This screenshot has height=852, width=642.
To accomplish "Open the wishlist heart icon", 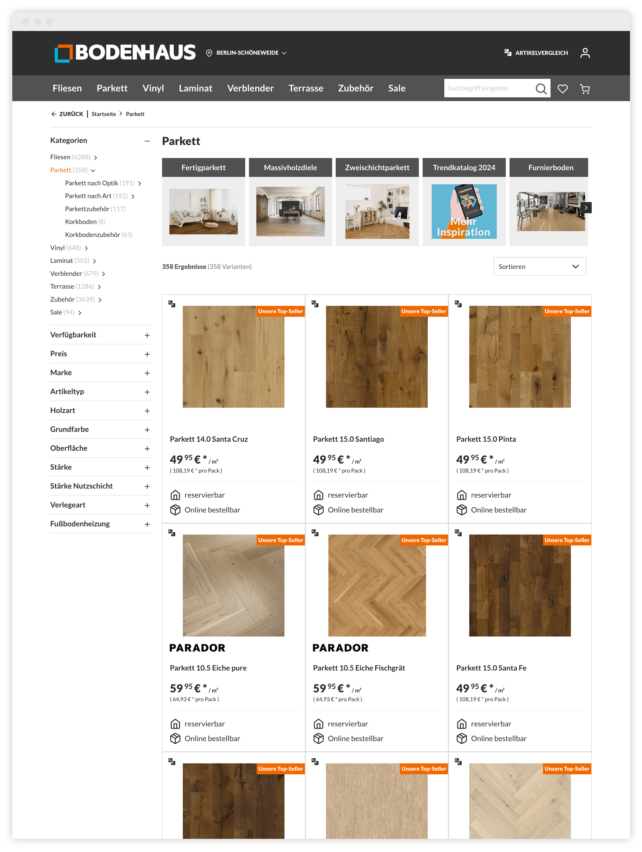I will tap(562, 88).
